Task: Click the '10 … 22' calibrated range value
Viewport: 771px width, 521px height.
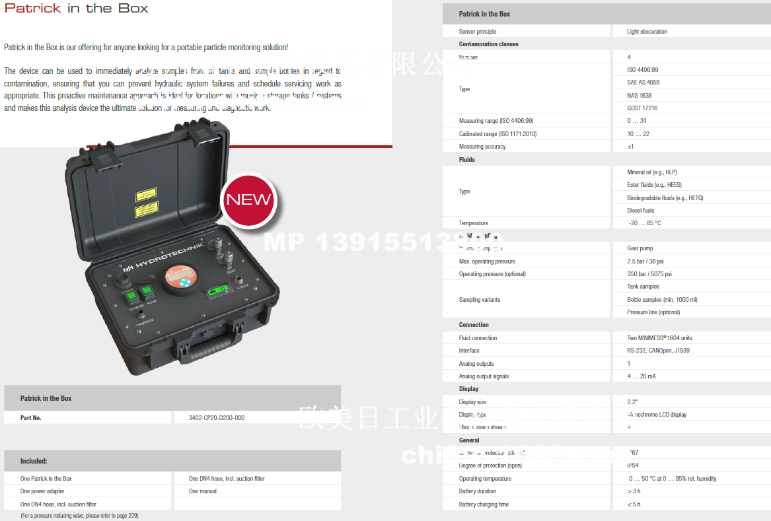Action: (638, 133)
